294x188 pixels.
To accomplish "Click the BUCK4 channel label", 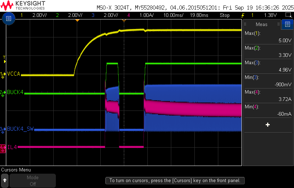I will (x=15, y=92).
